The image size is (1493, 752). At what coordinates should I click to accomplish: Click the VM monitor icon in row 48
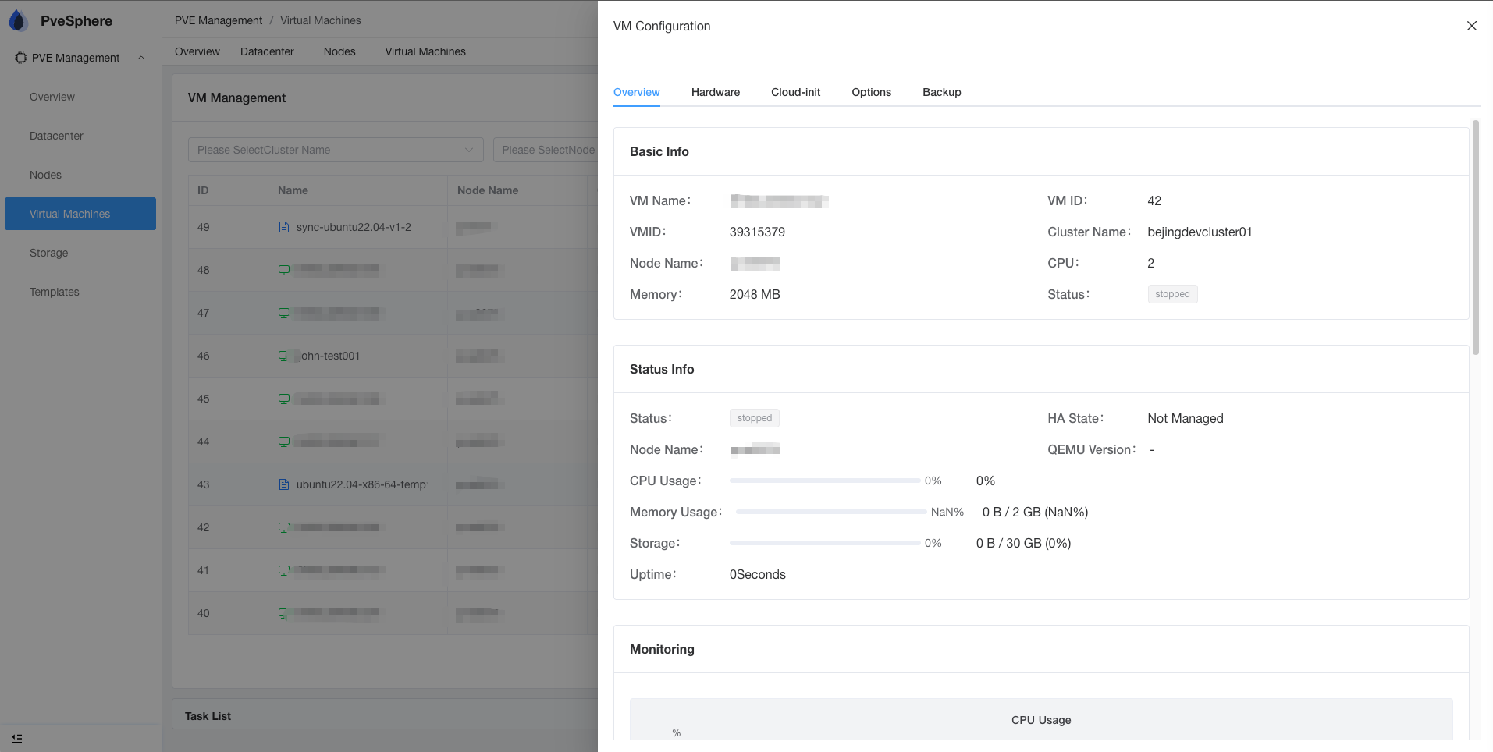(284, 270)
